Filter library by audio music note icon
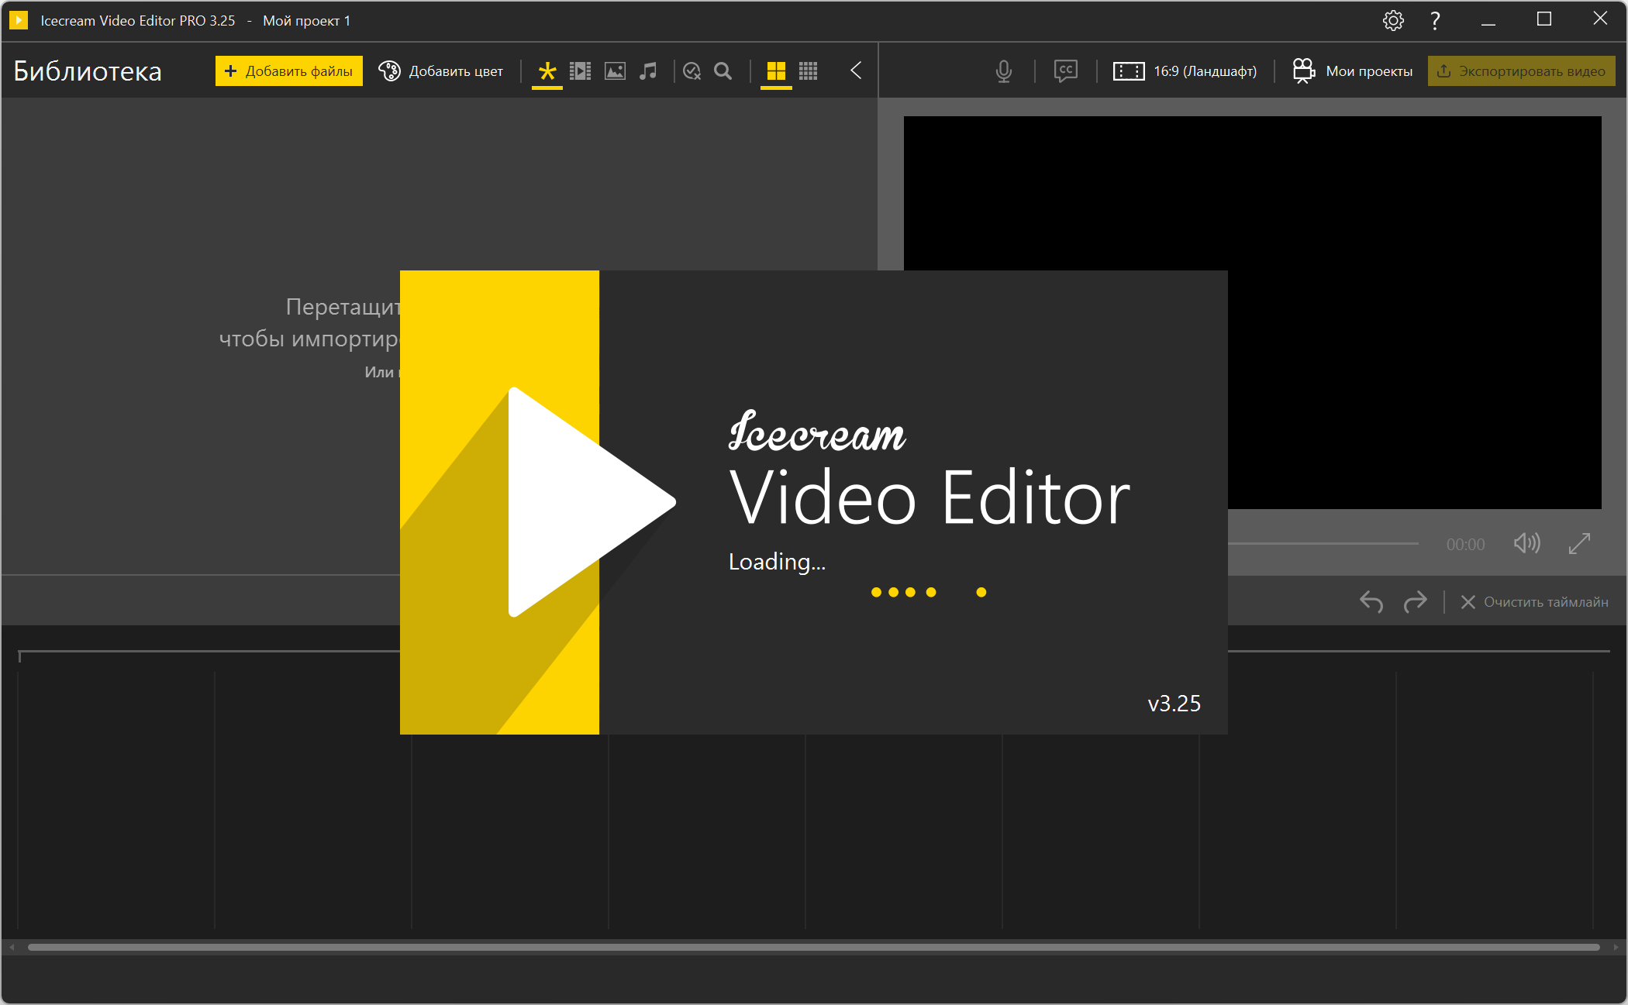 click(648, 71)
